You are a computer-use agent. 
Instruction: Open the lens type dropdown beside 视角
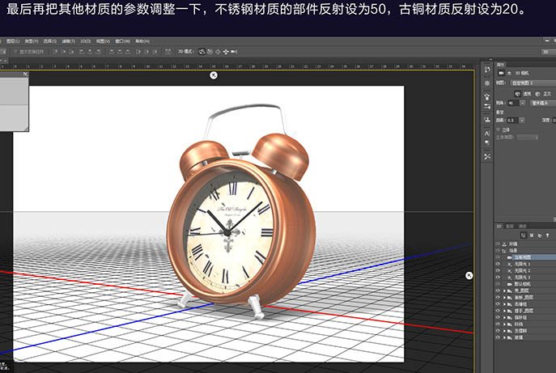pyautogui.click(x=543, y=103)
